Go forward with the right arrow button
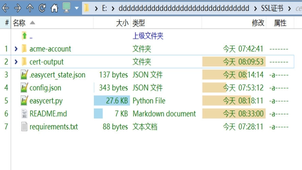Viewport: 302px width, 170px height. pyautogui.click(x=18, y=8)
